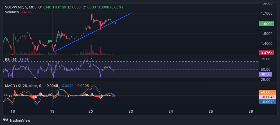The width and height of the screenshot is (280, 125).
Task: Click date 26 on the time axis
Action: click(x=251, y=111)
